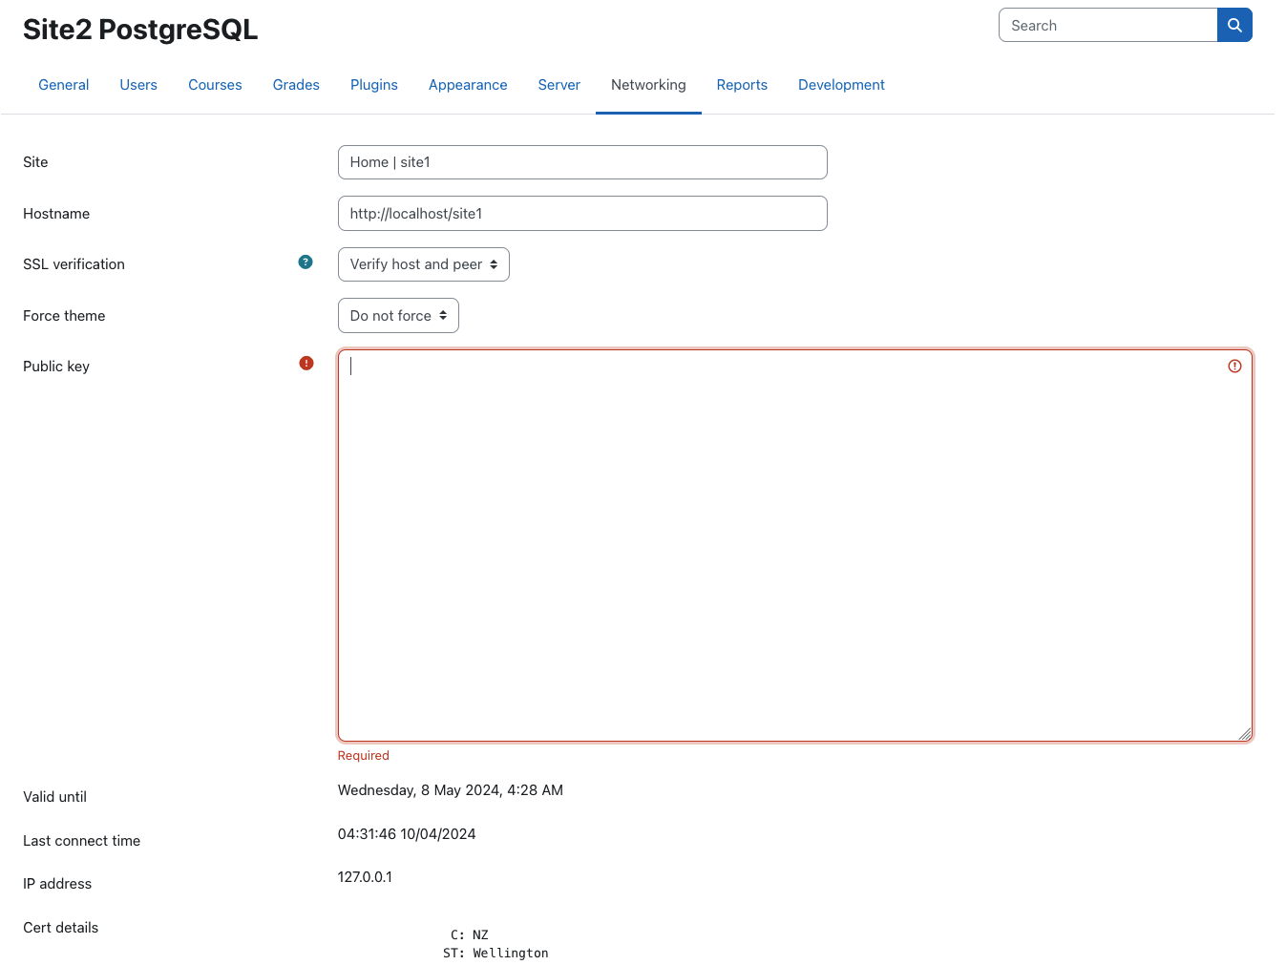Screen dimensions: 1286x965
Task: Click the IP address 127.0.0.1 value
Action: (365, 877)
